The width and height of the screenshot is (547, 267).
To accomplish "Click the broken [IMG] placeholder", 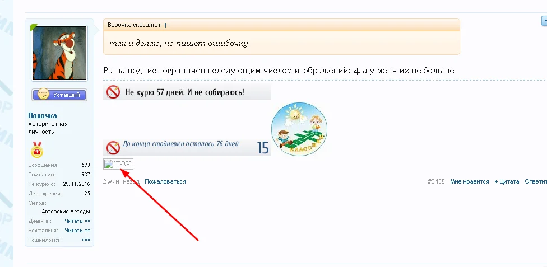I will pyautogui.click(x=118, y=164).
